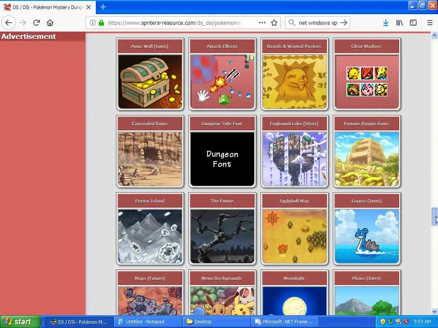Image resolution: width=438 pixels, height=328 pixels.
Task: Click the Fogbound Lake (Vista) thumbnail
Action: [294, 159]
